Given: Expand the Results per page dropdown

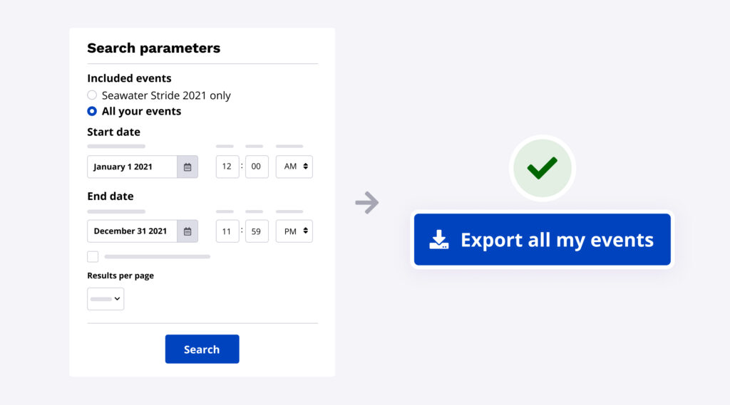Looking at the screenshot, I should tap(106, 299).
